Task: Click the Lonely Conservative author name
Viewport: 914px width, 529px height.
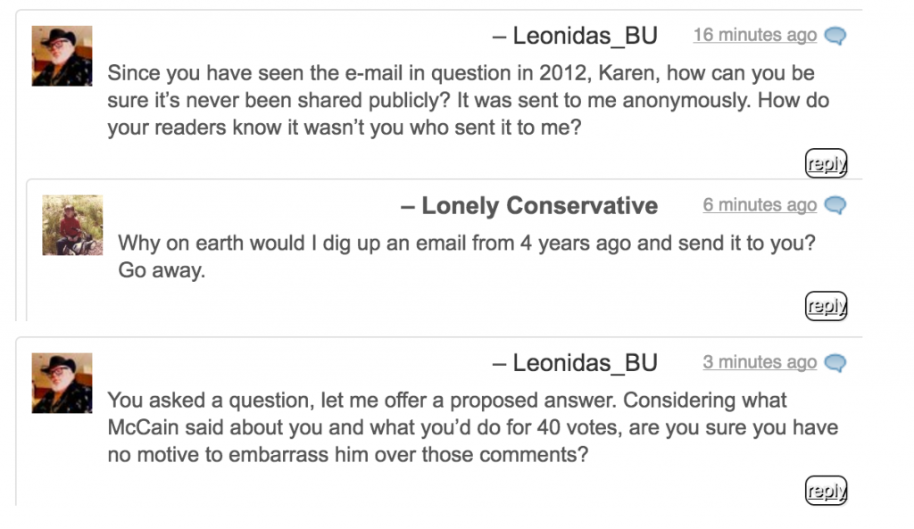Action: pos(539,206)
